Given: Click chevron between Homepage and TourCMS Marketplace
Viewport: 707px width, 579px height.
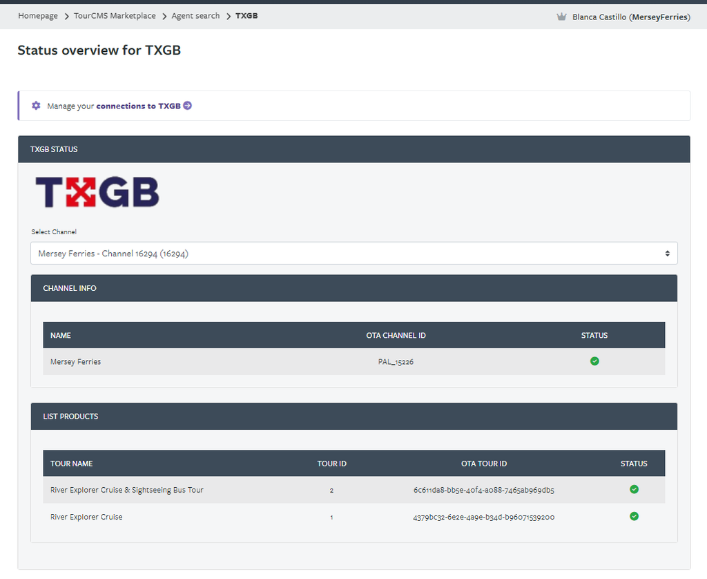Looking at the screenshot, I should click(66, 17).
